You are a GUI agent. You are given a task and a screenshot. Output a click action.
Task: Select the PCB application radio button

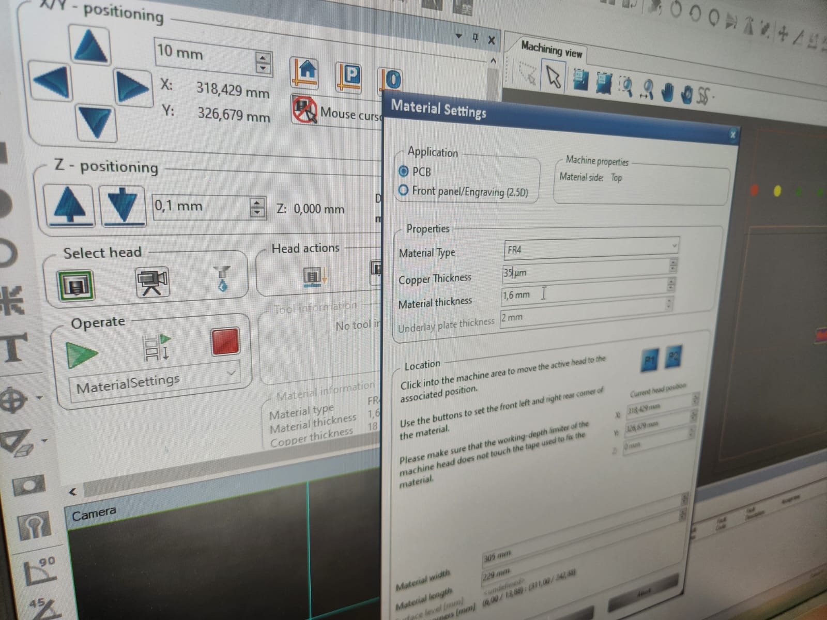pos(403,172)
